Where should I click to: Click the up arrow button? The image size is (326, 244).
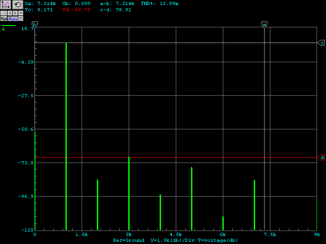click(x=21, y=13)
